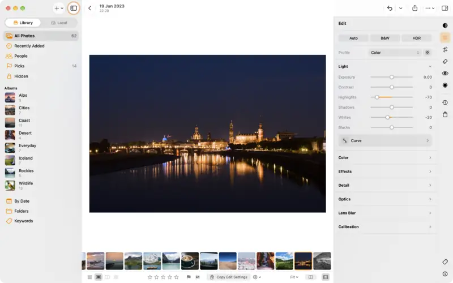Go back with the left chevron arrow
Screen dimensions: 453x283
click(89, 8)
